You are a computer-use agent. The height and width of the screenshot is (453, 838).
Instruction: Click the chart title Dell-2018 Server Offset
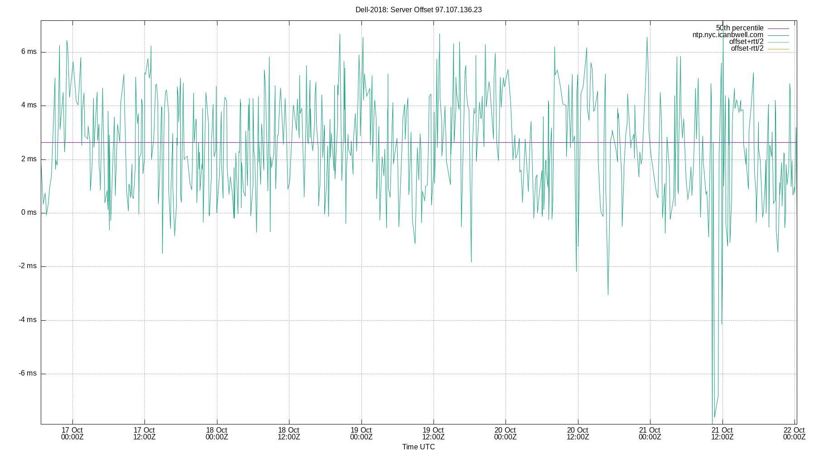point(419,10)
